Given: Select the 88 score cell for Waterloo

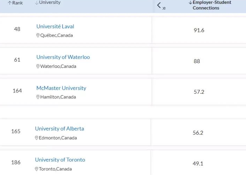Looking at the screenshot, I should (197, 61).
